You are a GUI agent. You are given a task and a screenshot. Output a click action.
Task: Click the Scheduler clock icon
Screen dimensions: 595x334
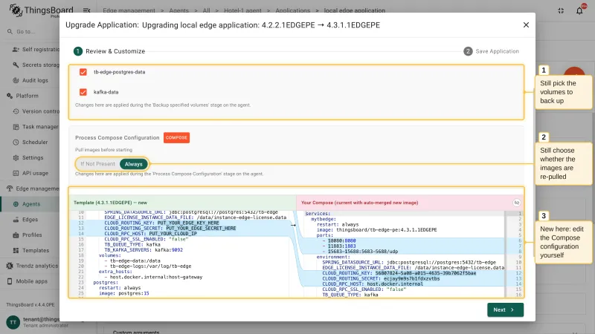tap(16, 143)
